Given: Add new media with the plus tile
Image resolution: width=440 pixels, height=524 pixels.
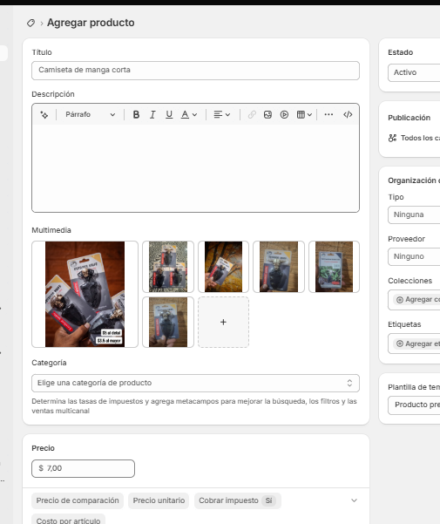Looking at the screenshot, I should 223,322.
